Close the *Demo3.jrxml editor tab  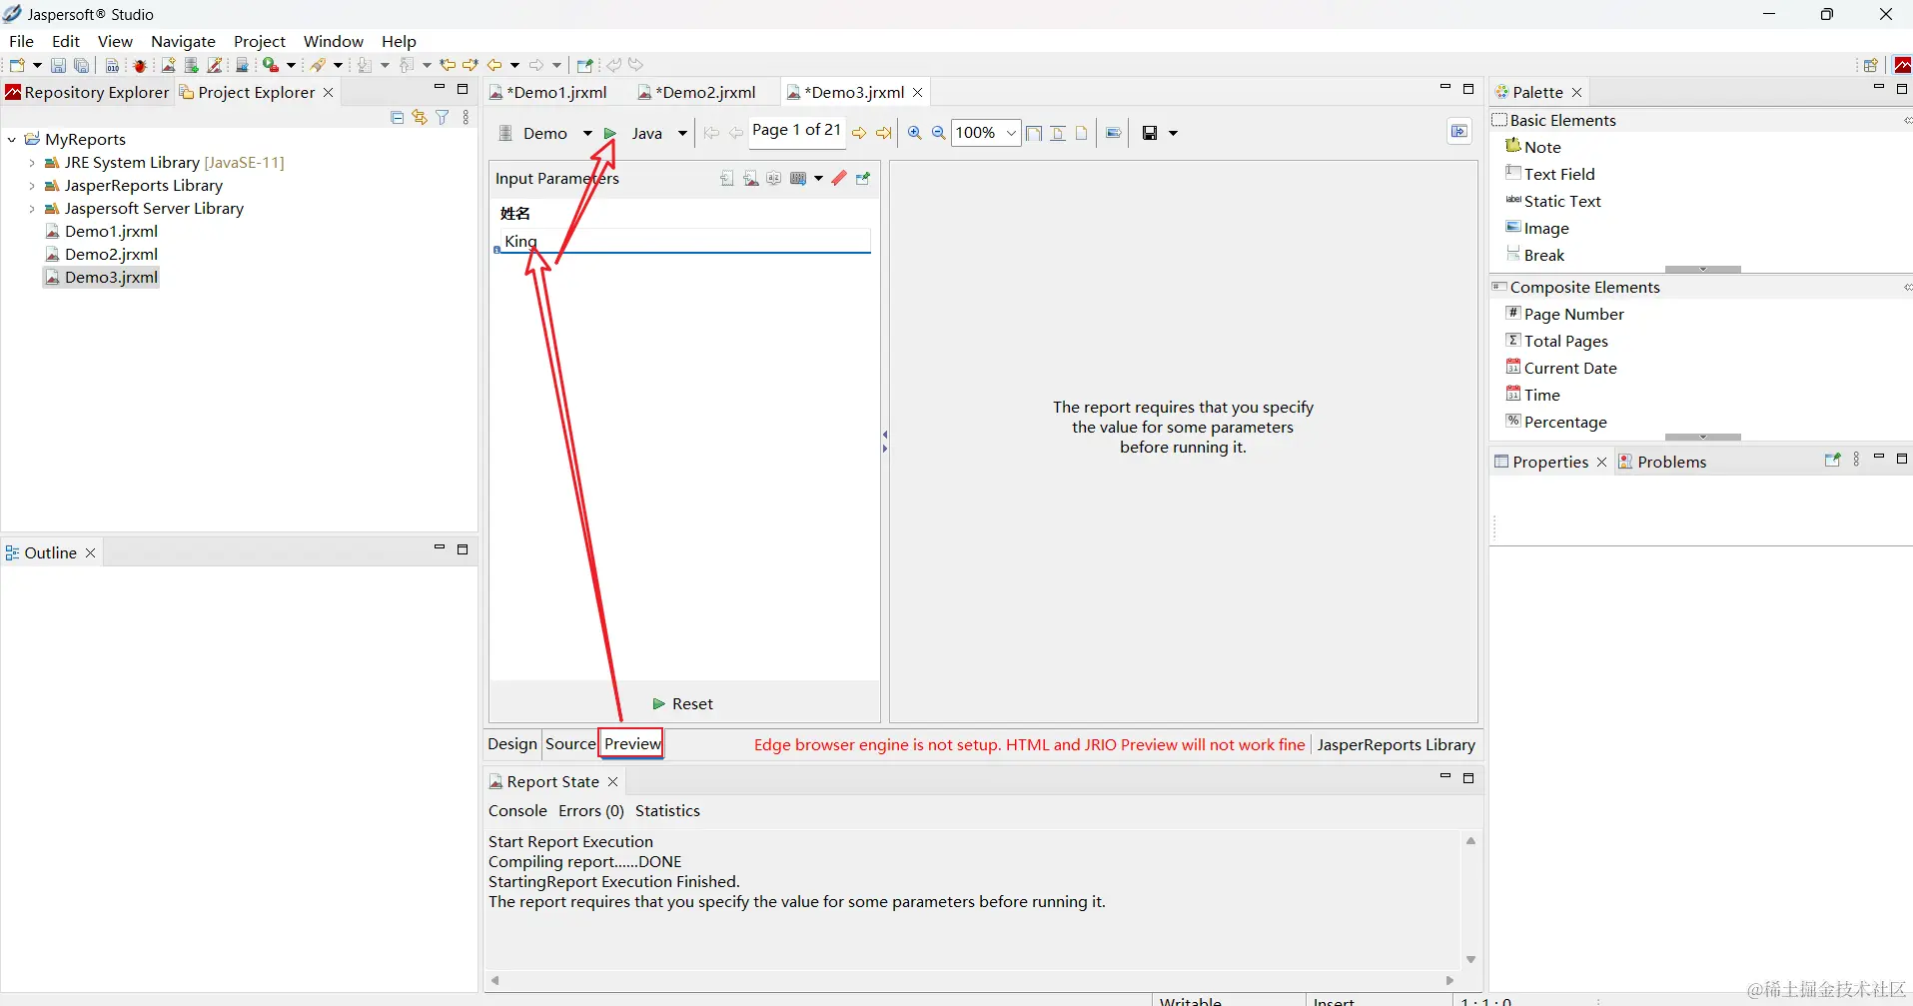(918, 92)
